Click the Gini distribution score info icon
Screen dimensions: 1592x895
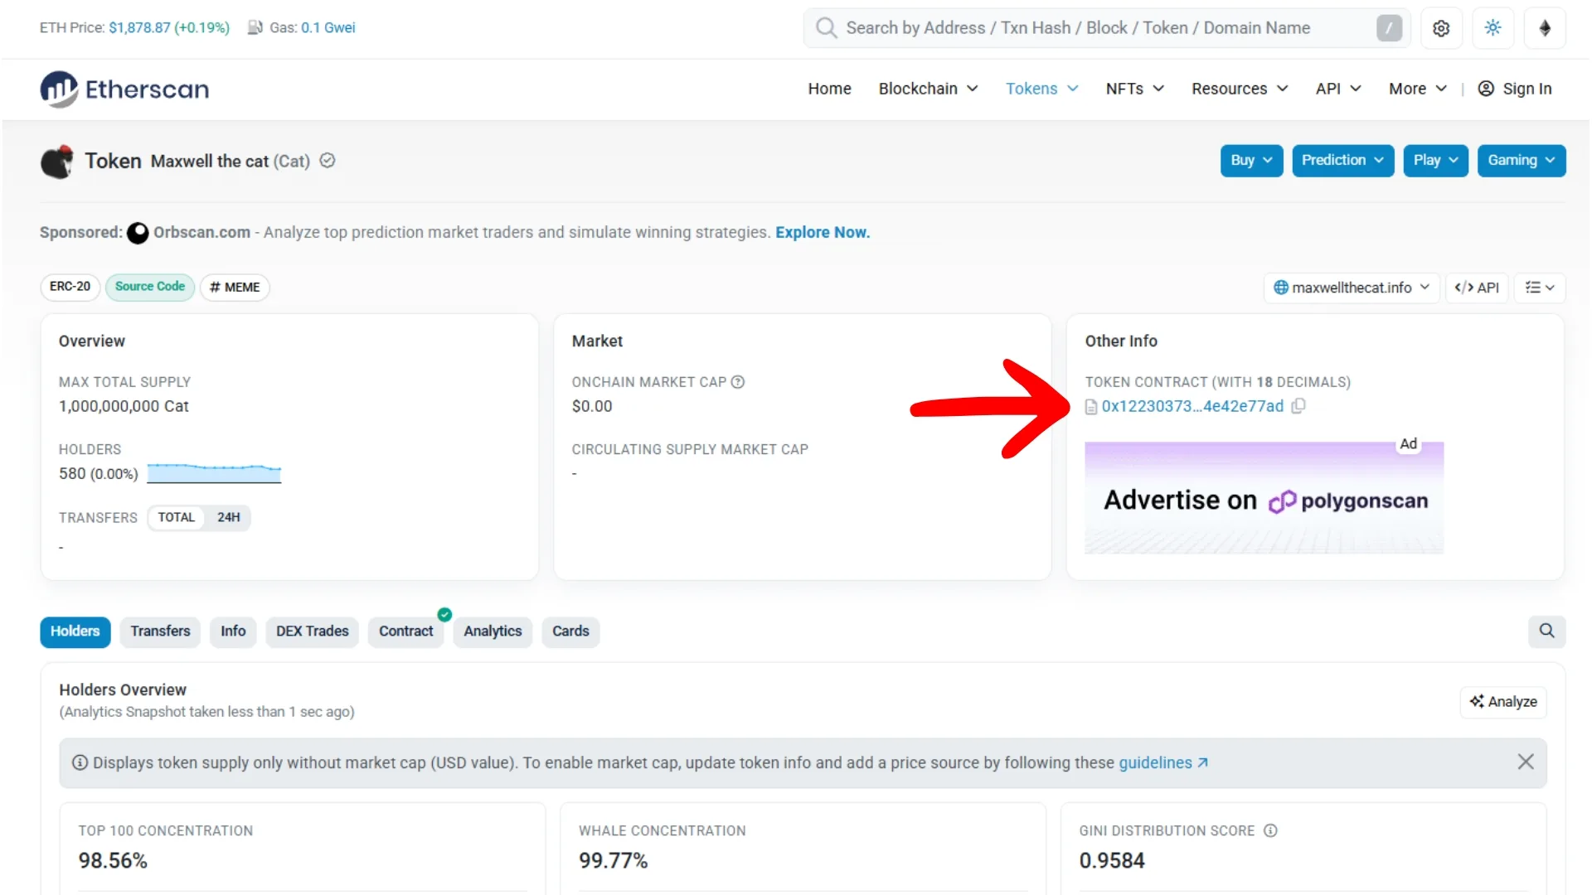1270,830
